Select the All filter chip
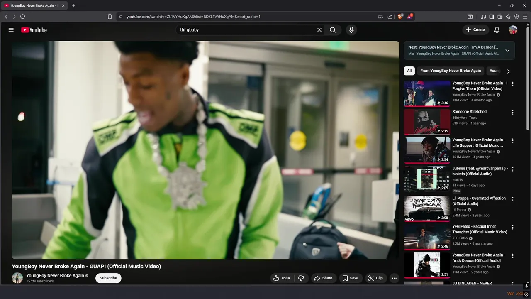Image resolution: width=531 pixels, height=299 pixels. (409, 71)
